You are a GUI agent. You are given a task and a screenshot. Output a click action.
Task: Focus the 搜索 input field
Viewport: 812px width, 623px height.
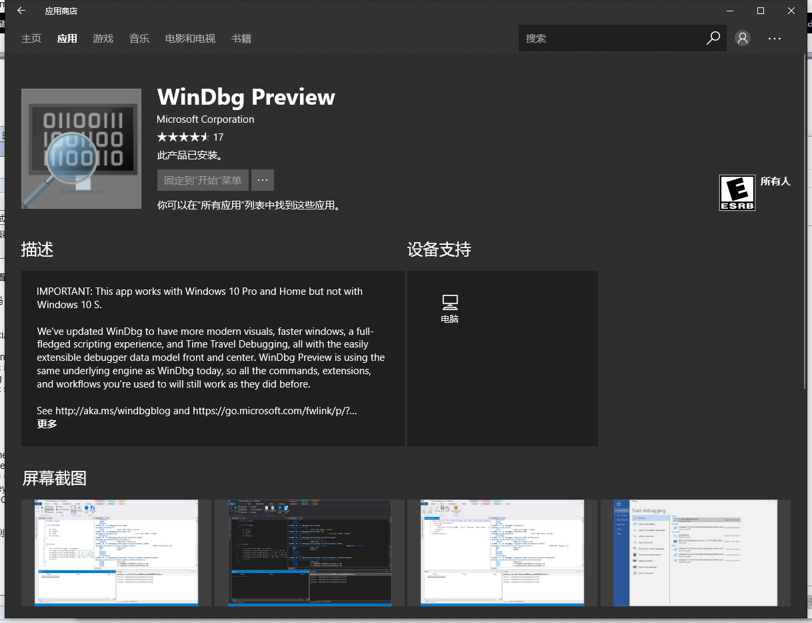click(x=609, y=39)
